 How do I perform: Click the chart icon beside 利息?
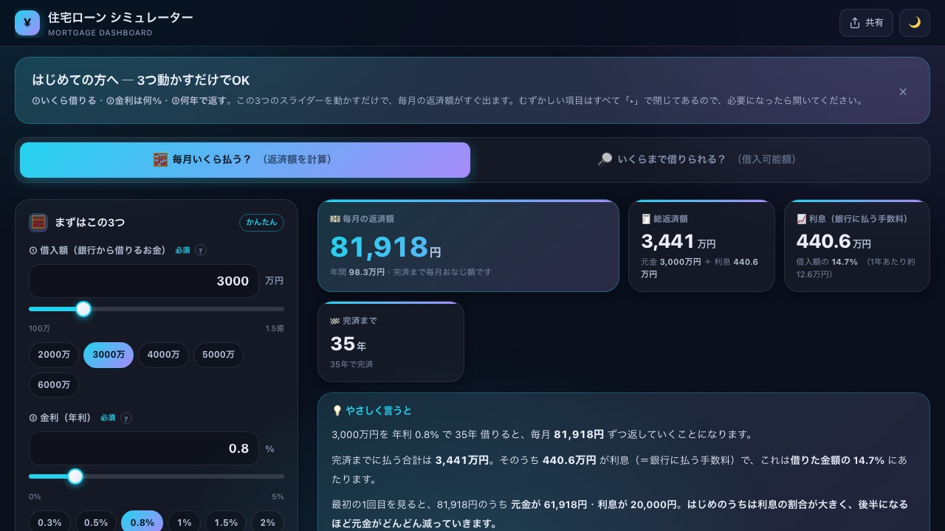(802, 219)
